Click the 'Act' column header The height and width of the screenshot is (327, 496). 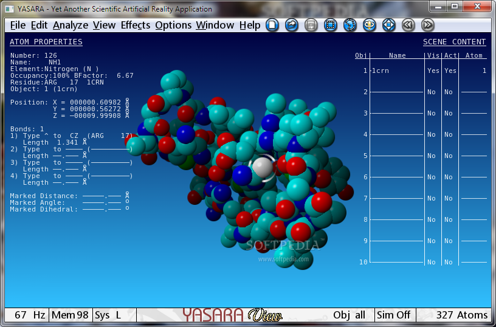pyautogui.click(x=450, y=55)
